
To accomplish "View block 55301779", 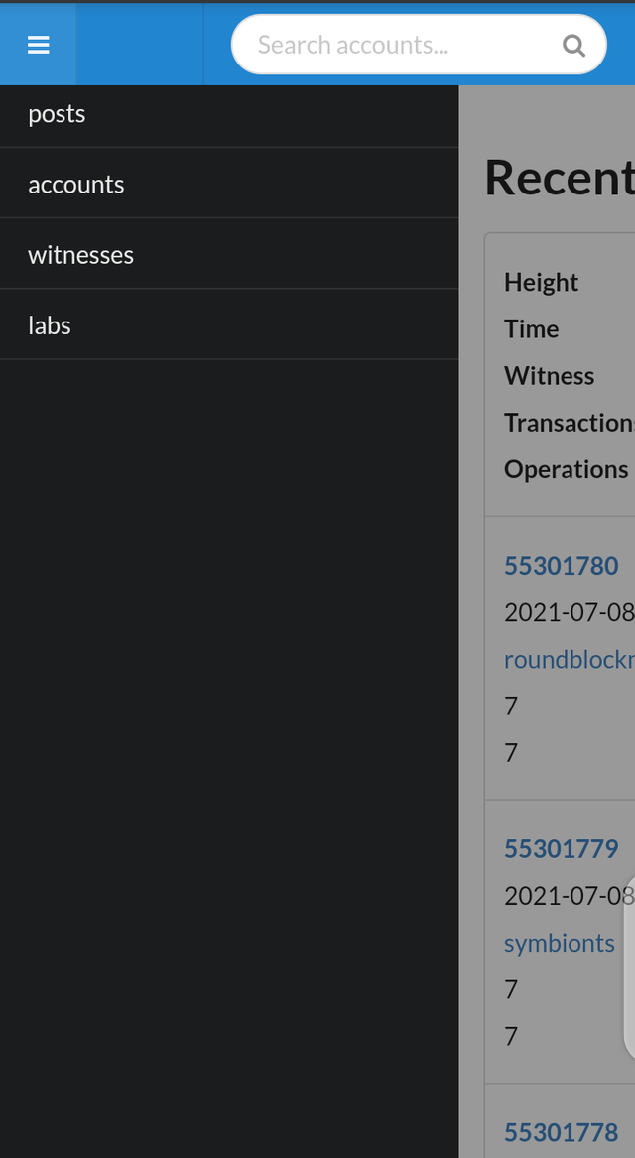I will click(x=562, y=848).
